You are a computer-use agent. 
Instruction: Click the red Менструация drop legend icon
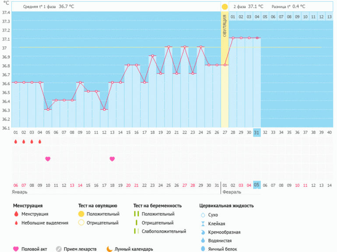(x=16, y=214)
